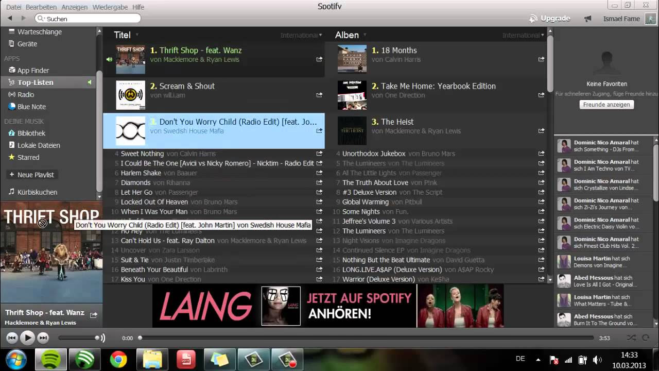659x371 pixels.
Task: Click 18 Months album cover
Action: click(352, 59)
